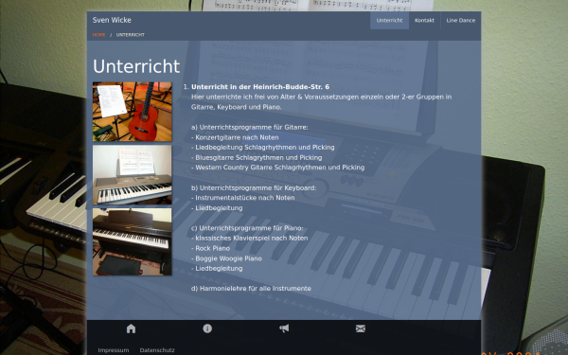Click '- Instrumentalstücke nach Noten' line
Viewport: 568px width, 355px height.
(x=243, y=198)
